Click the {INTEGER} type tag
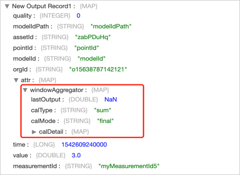Viewport: 240px width, 175px height. 55,16
